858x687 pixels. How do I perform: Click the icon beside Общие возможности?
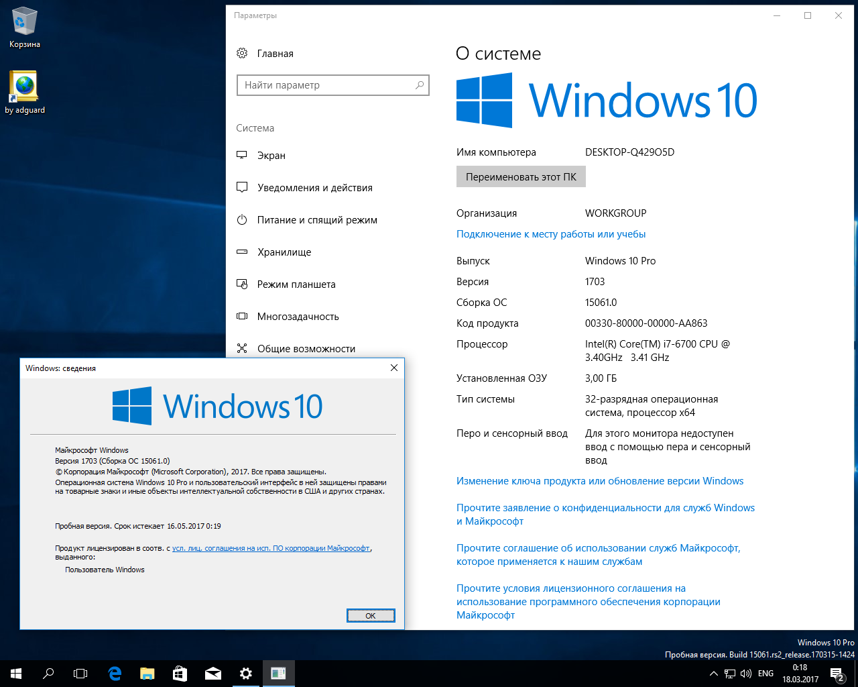coord(242,348)
